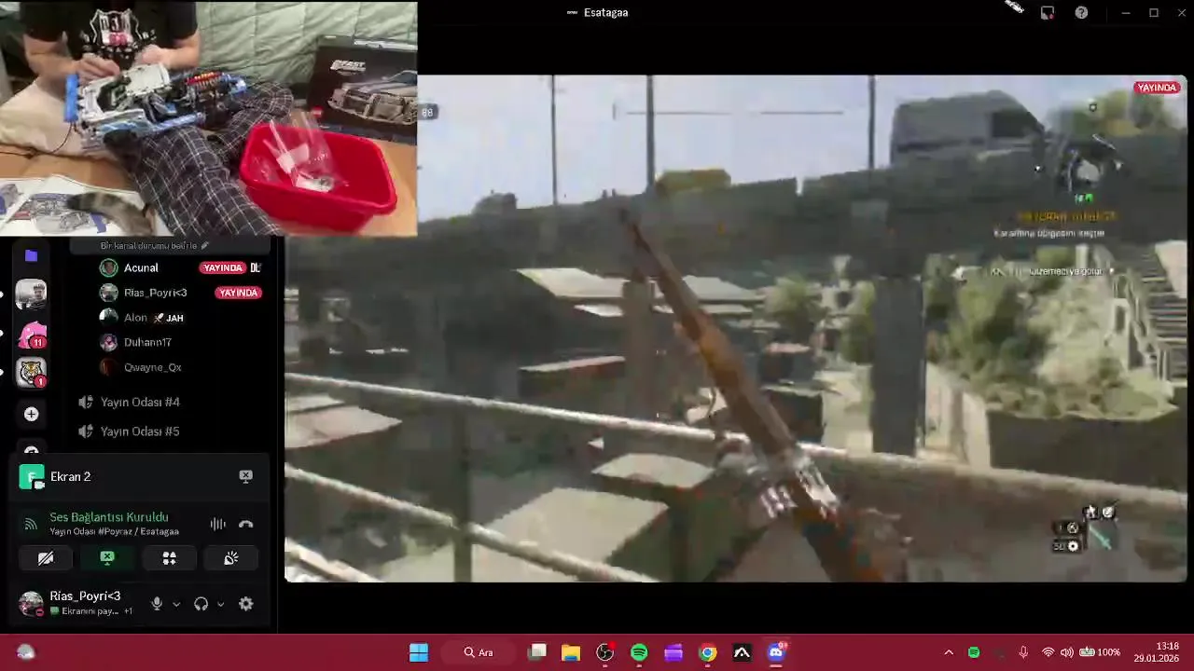
Task: Select user Qwayne_Qx in voice channel
Action: point(152,367)
